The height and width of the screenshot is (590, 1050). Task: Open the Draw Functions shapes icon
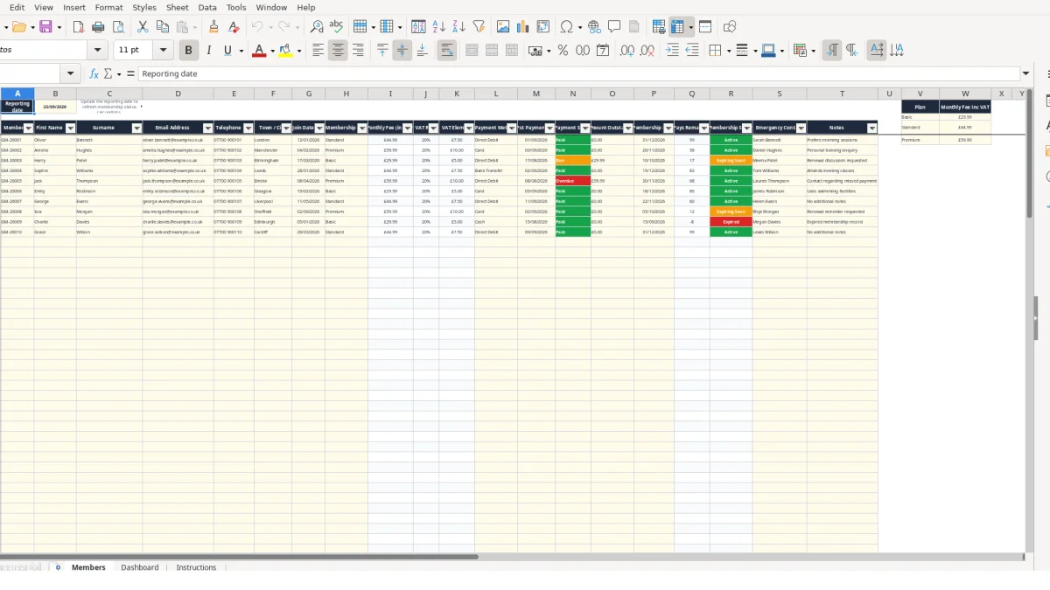(x=730, y=27)
